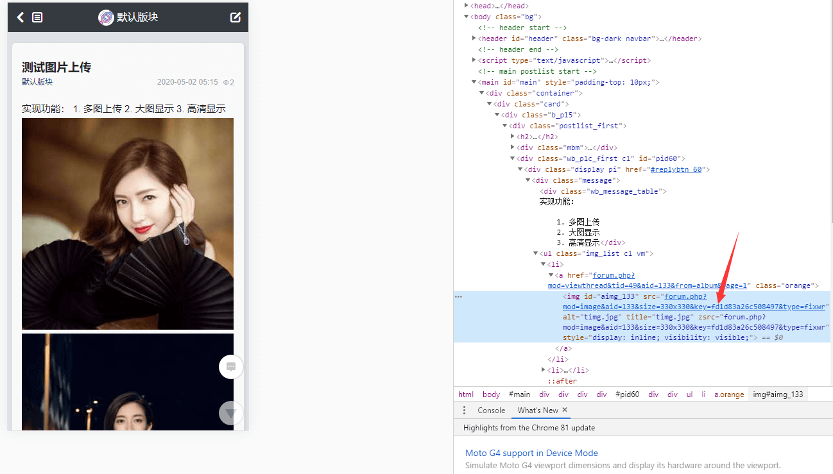Click the ellipsis beside selected img element
833x474 pixels.
(x=458, y=297)
